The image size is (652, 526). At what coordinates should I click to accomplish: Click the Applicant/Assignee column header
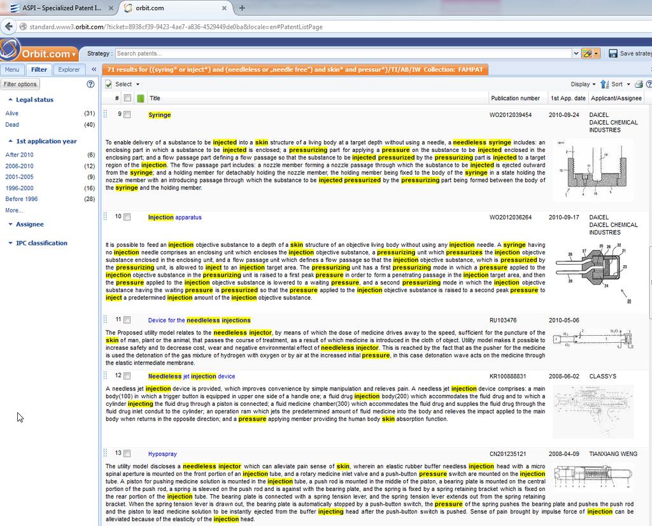tap(616, 99)
